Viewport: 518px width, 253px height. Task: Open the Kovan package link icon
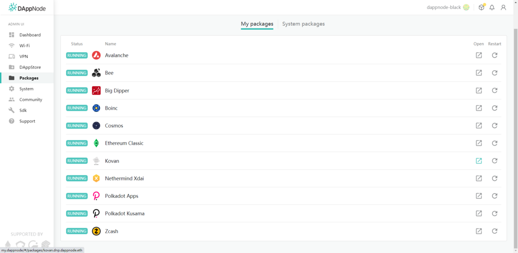(x=478, y=161)
